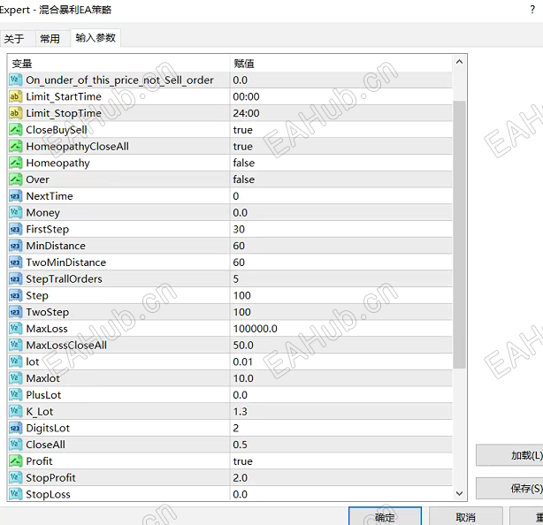Click the 变量 column header
Screen dimensions: 543x525
click(x=22, y=64)
